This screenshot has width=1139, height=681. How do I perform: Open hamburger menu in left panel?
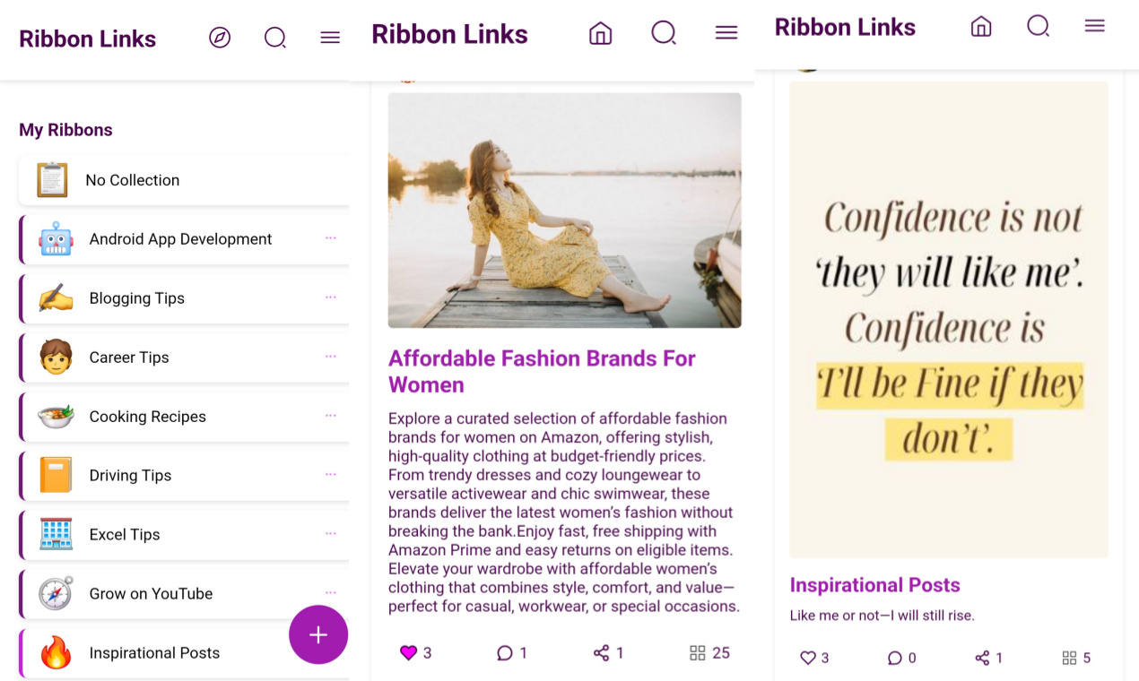click(330, 38)
